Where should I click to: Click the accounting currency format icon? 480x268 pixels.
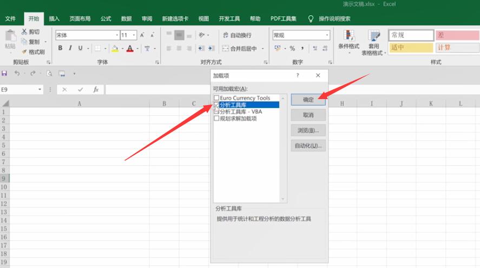pos(278,48)
